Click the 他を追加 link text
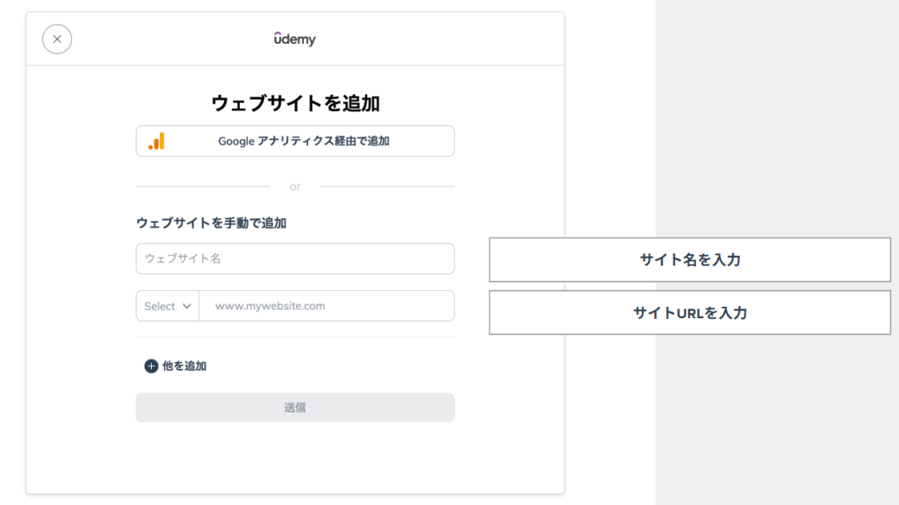 click(184, 366)
